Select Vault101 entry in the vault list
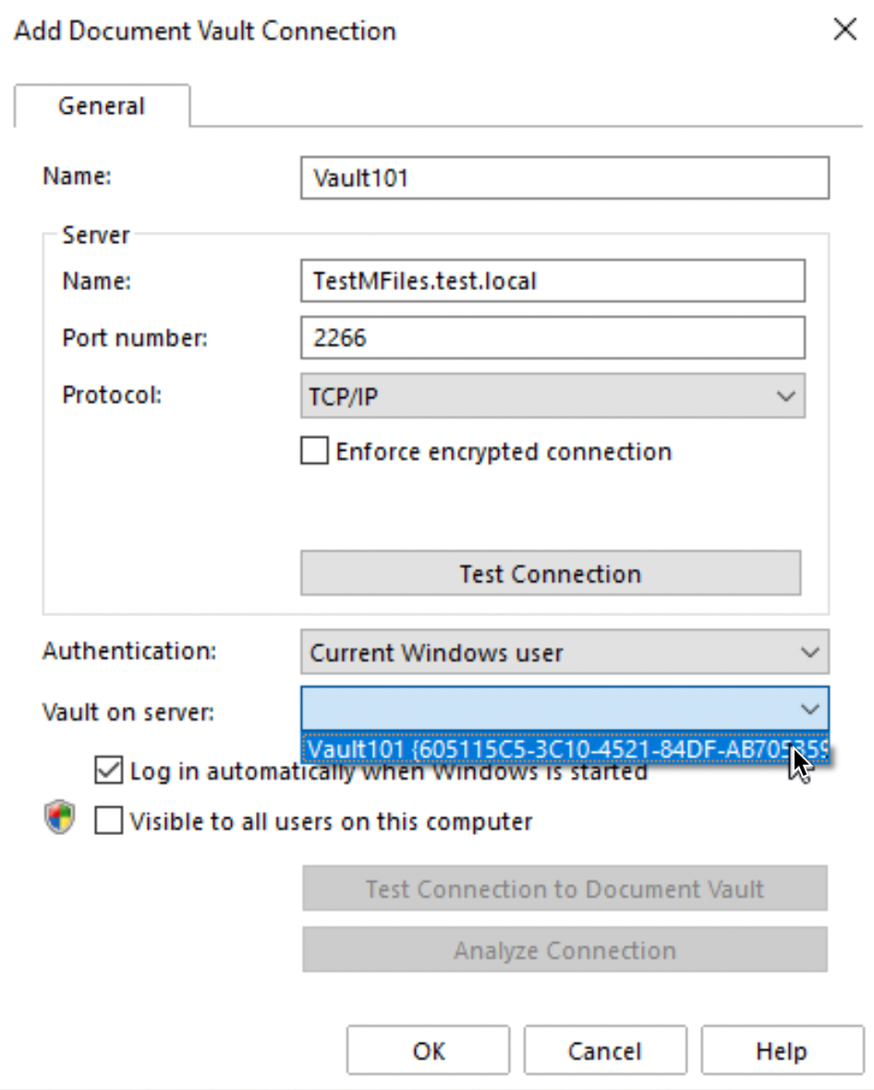874x1090 pixels. click(x=564, y=749)
